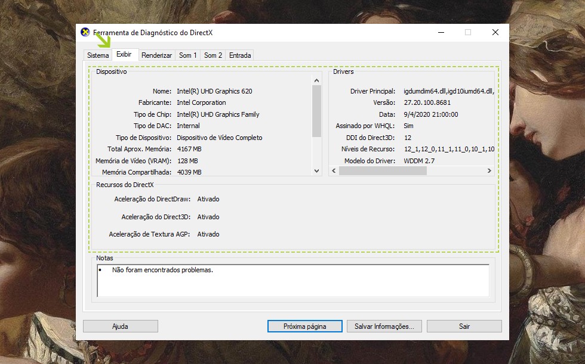Click the DirectX icon in title bar
The width and height of the screenshot is (585, 364).
pos(86,33)
